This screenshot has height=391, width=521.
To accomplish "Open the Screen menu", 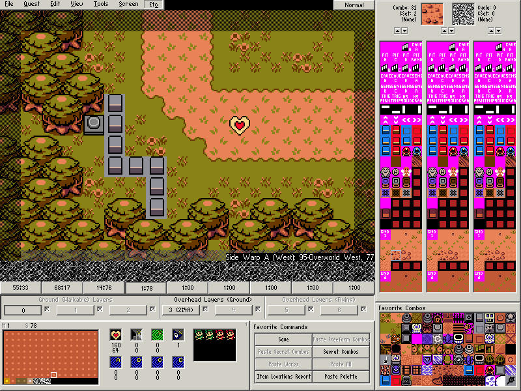I will pos(128,4).
